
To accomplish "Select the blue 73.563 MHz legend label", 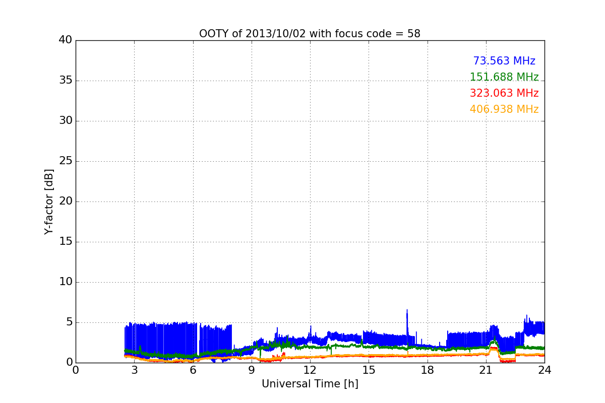I will (x=504, y=61).
